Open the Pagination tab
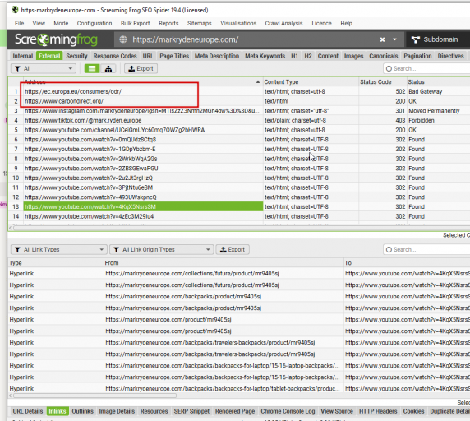 click(x=417, y=56)
